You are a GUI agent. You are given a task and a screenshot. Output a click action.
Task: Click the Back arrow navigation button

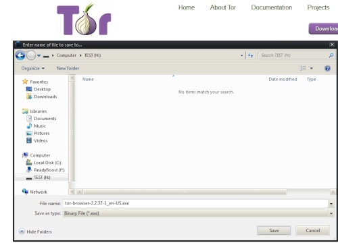20,55
